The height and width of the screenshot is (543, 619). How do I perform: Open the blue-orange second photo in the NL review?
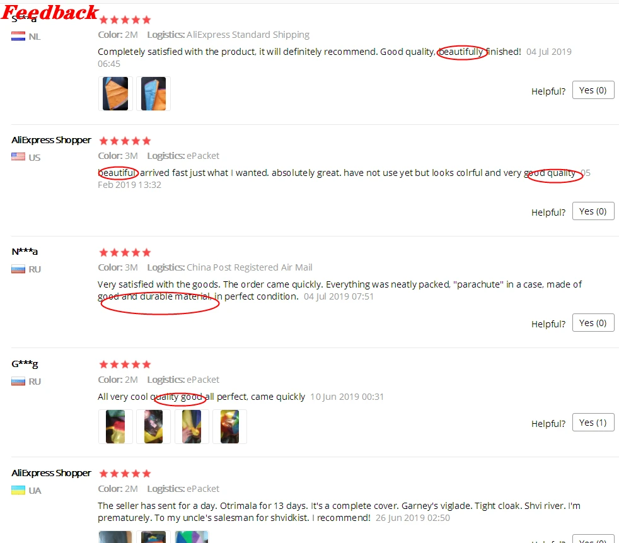(154, 93)
